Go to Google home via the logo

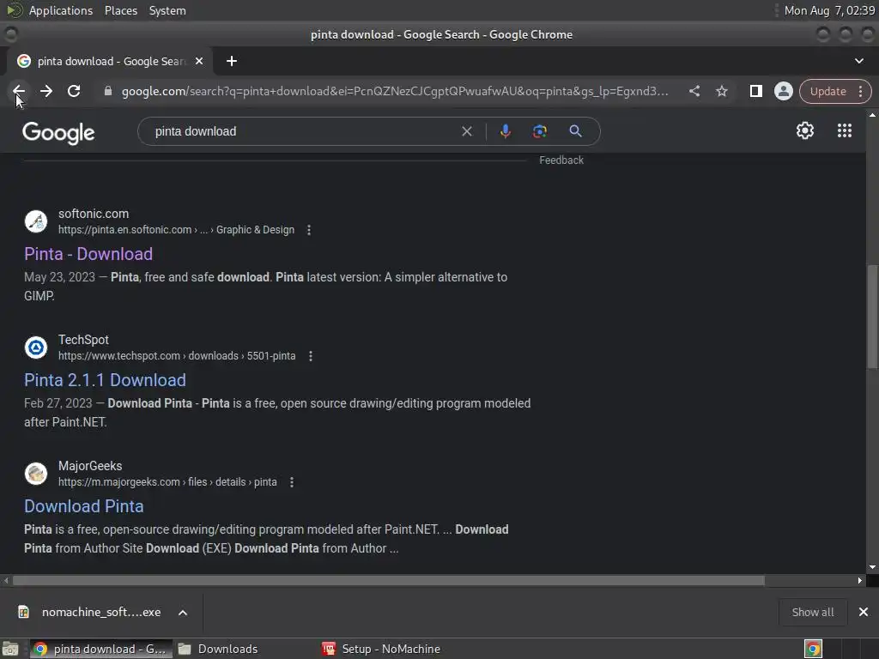(x=58, y=133)
